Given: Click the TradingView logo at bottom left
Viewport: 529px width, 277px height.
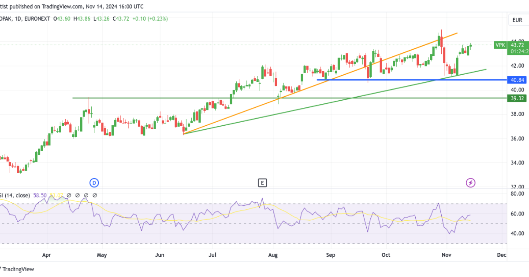Looking at the screenshot, I should pyautogui.click(x=17, y=269).
